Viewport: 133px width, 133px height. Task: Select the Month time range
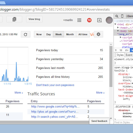tap(70, 34)
